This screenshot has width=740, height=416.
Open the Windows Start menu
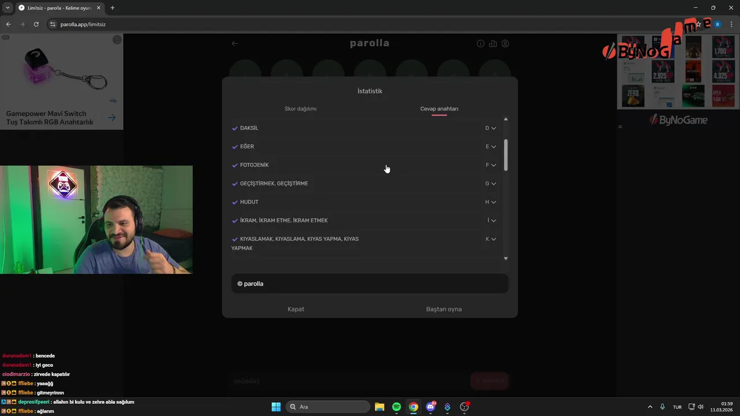coord(276,407)
